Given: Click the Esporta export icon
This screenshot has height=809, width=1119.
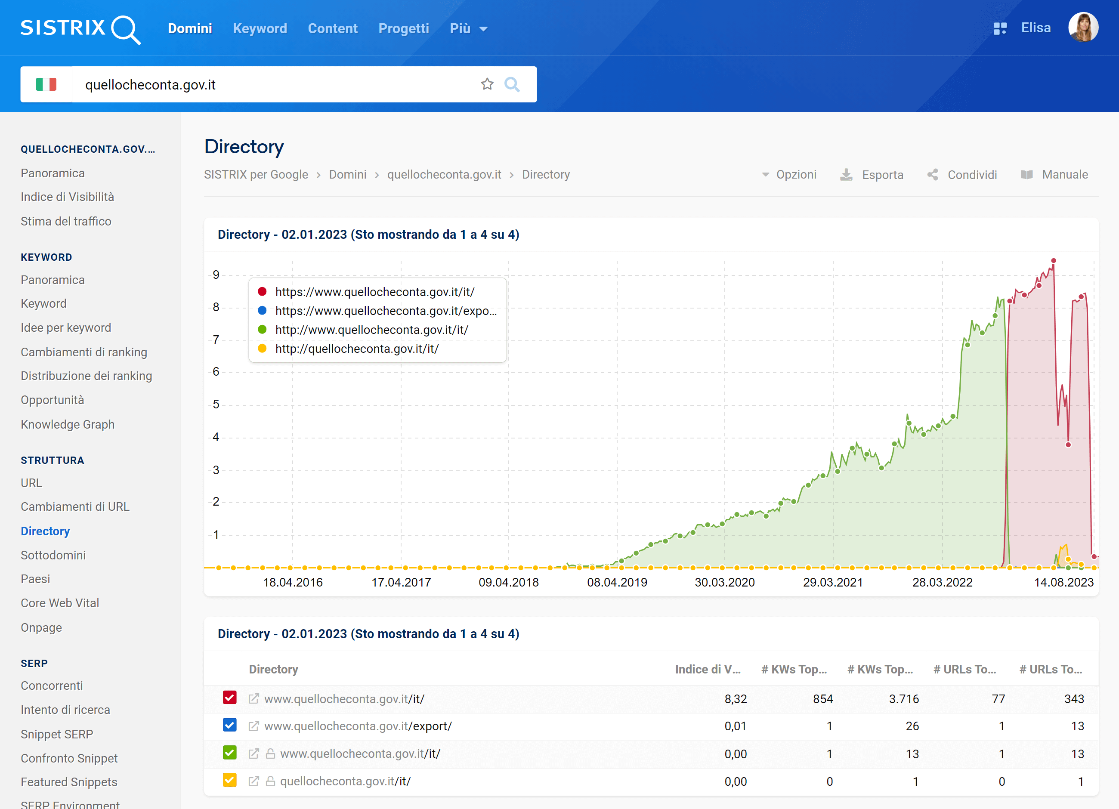Looking at the screenshot, I should tap(847, 175).
